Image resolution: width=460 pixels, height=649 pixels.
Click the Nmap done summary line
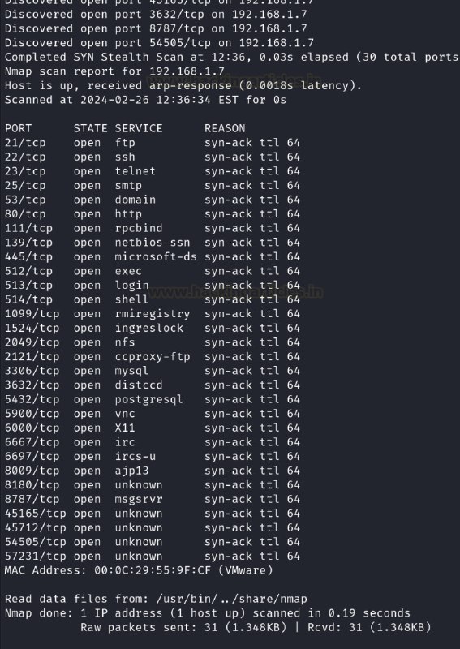point(208,613)
